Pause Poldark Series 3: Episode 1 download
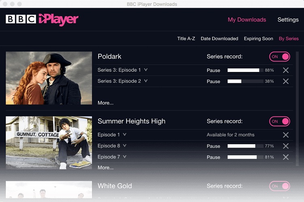 coord(214,70)
